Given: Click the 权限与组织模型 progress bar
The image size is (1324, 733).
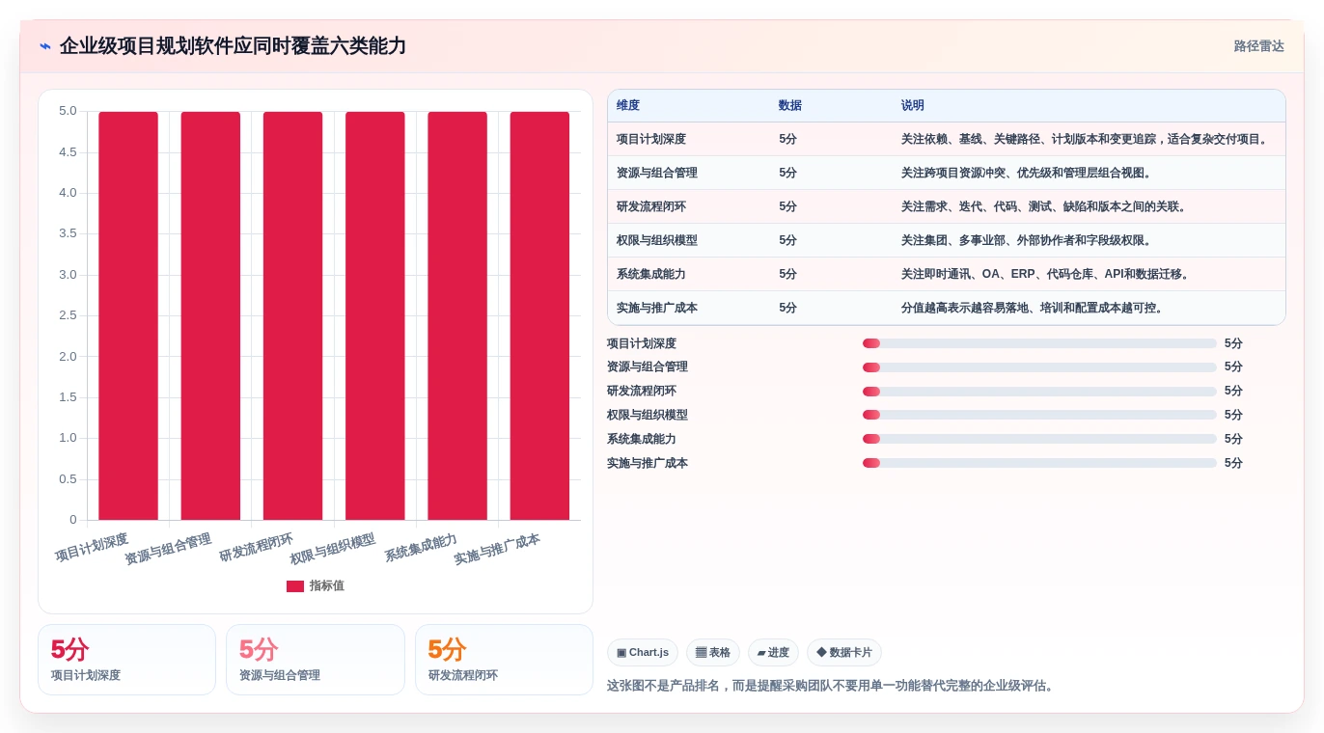Looking at the screenshot, I should pyautogui.click(x=1039, y=415).
